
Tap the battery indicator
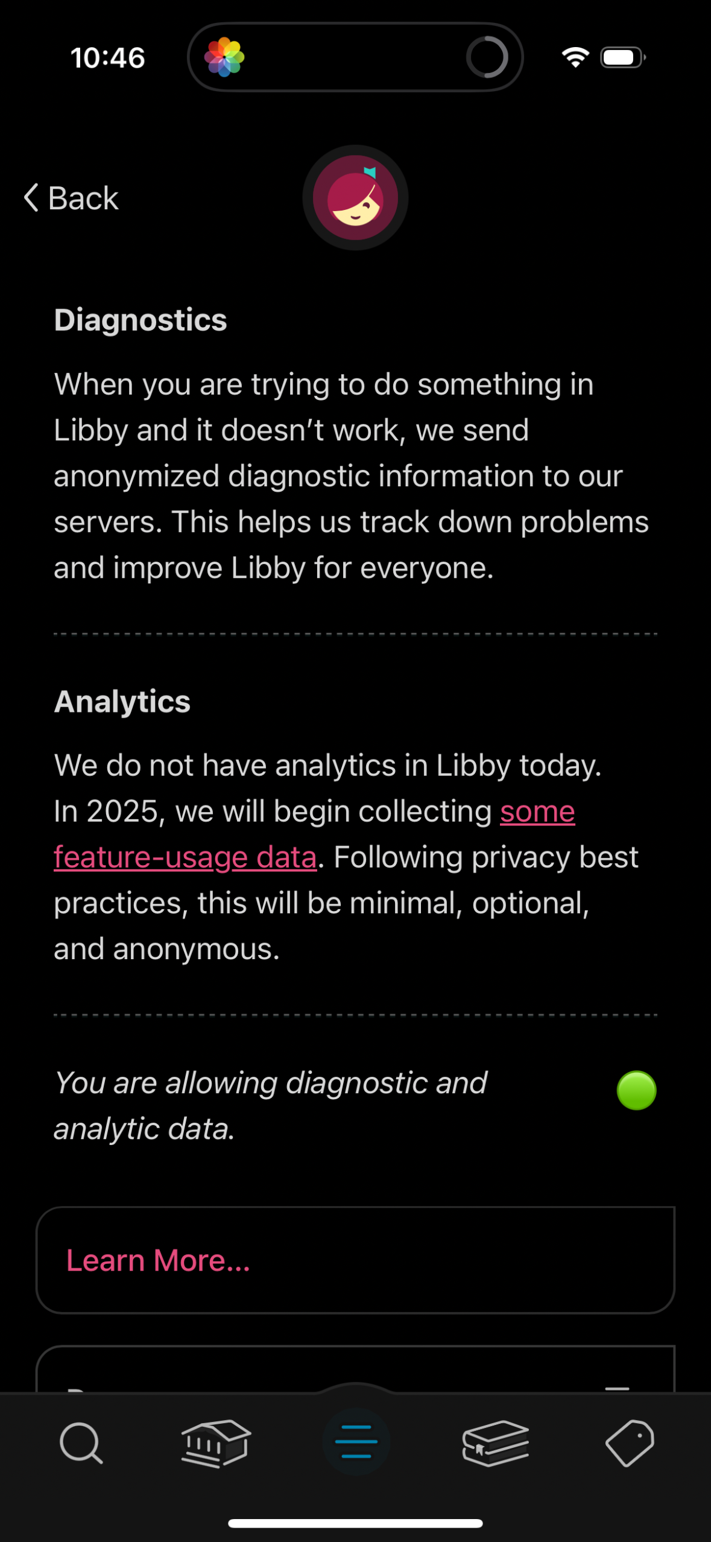click(621, 56)
